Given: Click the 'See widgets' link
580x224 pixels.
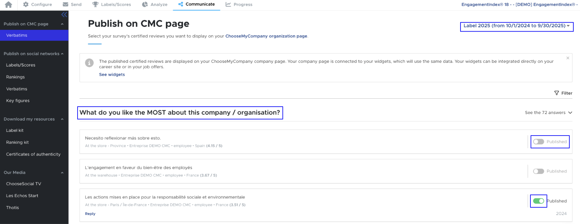Looking at the screenshot, I should (x=112, y=75).
